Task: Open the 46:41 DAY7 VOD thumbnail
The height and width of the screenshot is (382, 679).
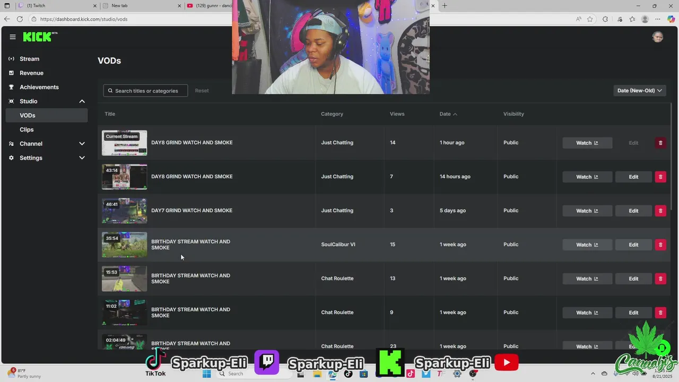Action: click(x=124, y=211)
